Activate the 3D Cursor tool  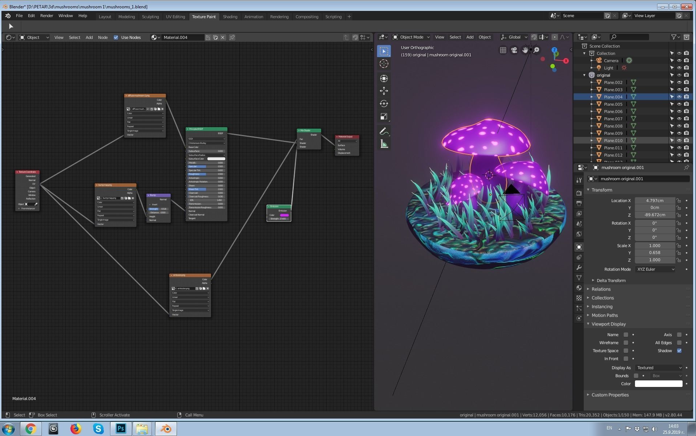click(384, 64)
